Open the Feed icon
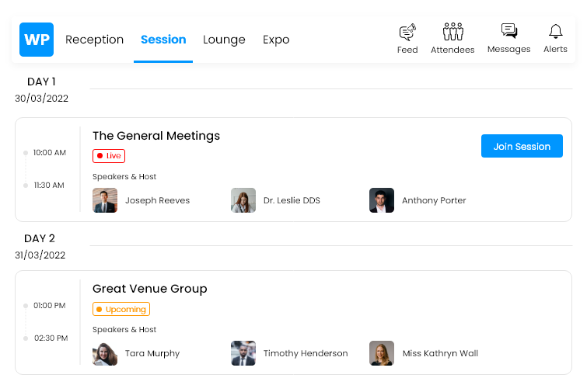 [x=407, y=32]
